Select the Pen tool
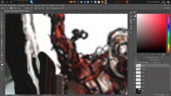The image size is (171, 96). pyautogui.click(x=2, y=46)
